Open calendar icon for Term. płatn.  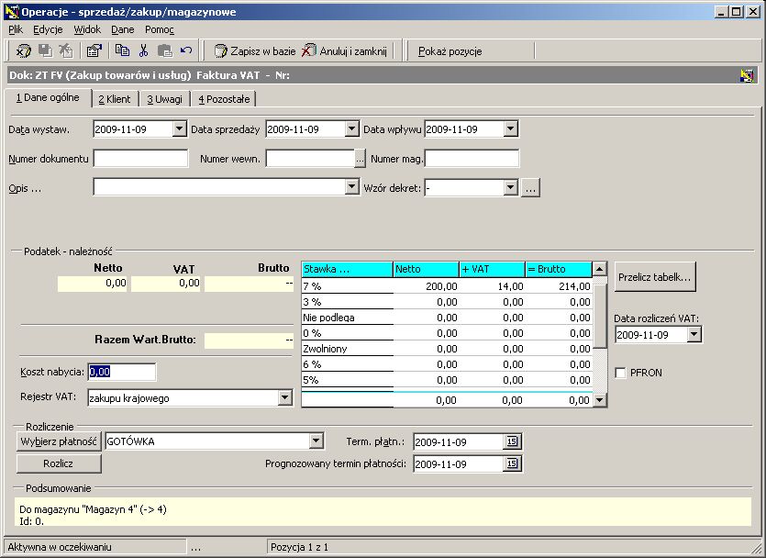[512, 441]
